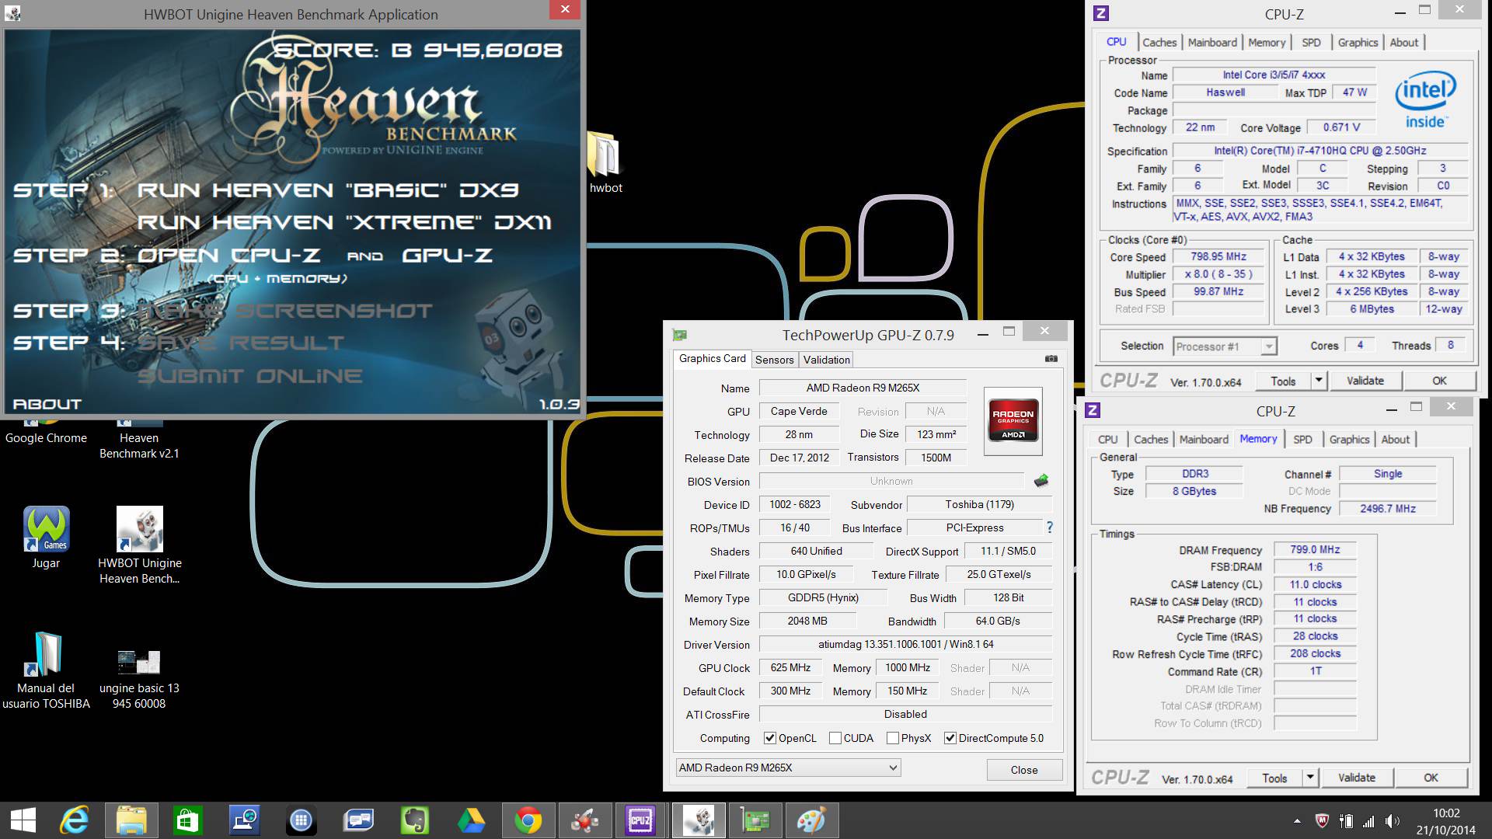Click ABOUT in Heaven Benchmark window
Image resolution: width=1492 pixels, height=839 pixels.
(x=47, y=404)
